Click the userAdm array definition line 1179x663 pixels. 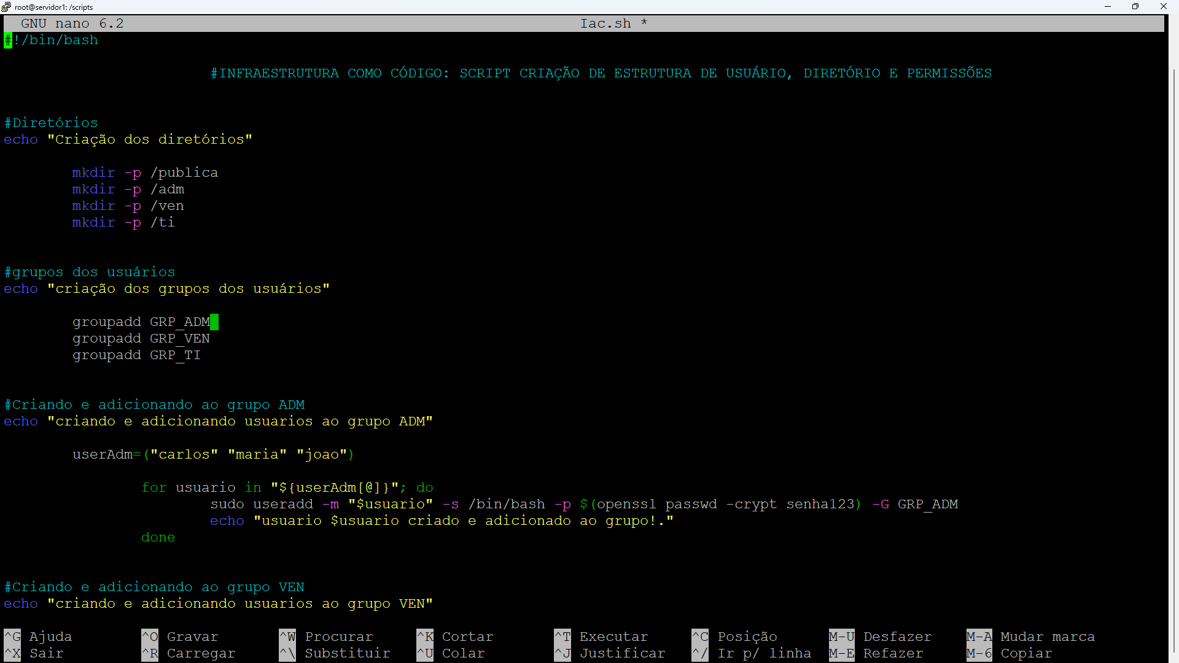click(214, 454)
